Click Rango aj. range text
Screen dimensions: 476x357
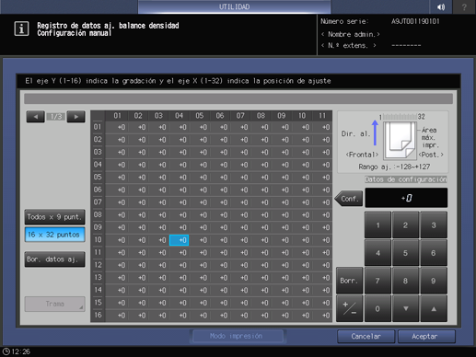click(394, 167)
